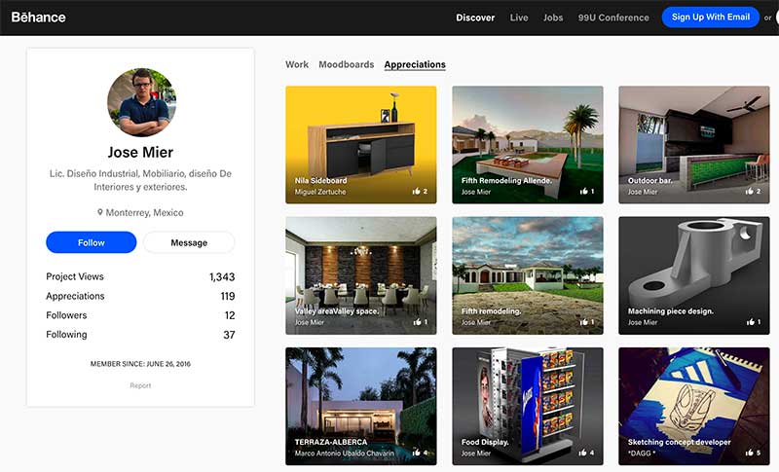Click location pin icon beside Monterrey, Mexico
Viewport: 779px width, 472px height.
click(100, 212)
